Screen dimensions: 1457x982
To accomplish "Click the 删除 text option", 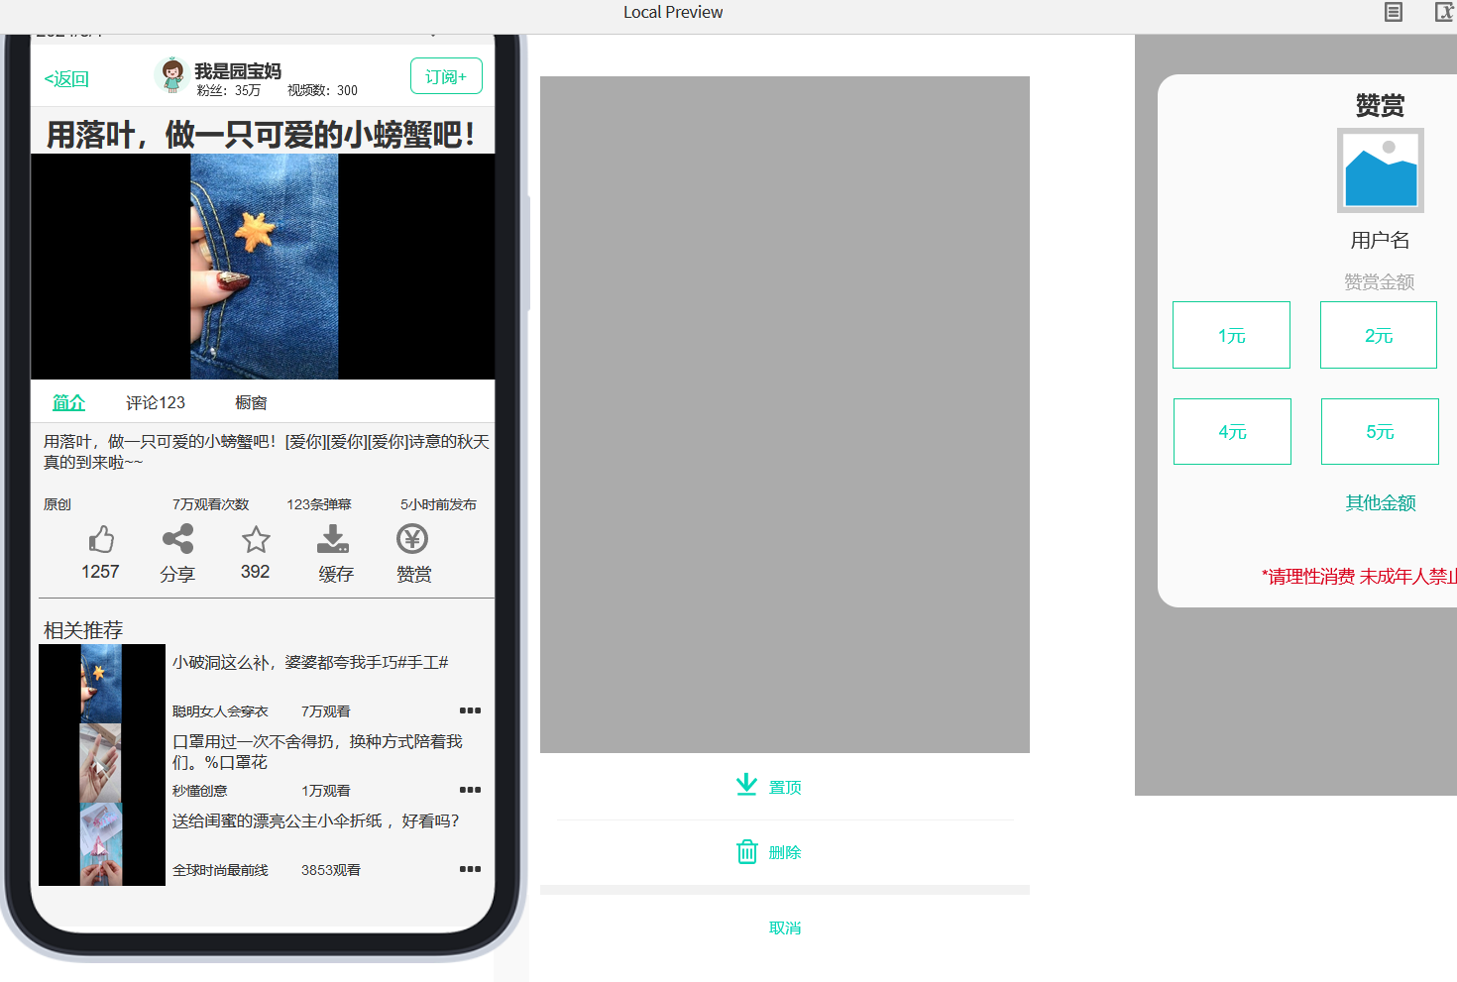I will 785,852.
